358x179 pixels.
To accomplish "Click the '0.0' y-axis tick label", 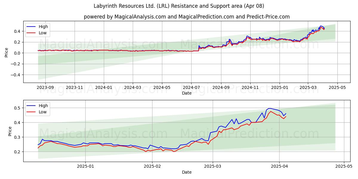I will click(18, 53).
